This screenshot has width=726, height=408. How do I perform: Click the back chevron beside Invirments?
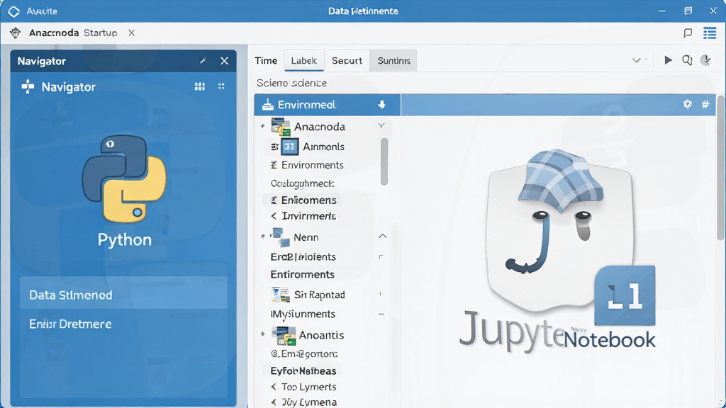[274, 216]
